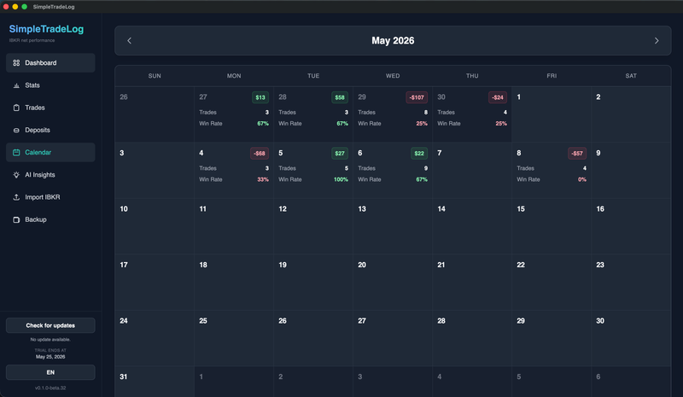Go to previous month with left chevron
This screenshot has width=683, height=397.
point(130,40)
